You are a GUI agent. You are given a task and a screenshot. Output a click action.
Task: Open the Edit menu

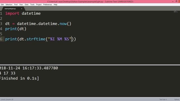[2, 4]
